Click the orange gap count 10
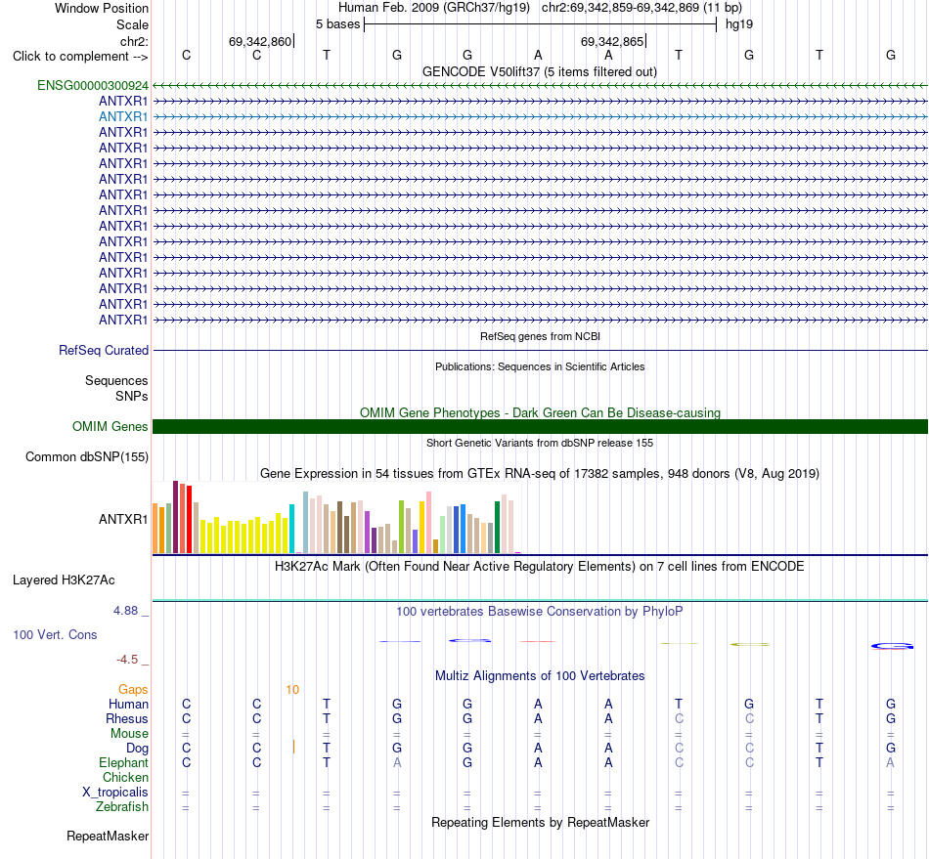The image size is (929, 859). 292,690
